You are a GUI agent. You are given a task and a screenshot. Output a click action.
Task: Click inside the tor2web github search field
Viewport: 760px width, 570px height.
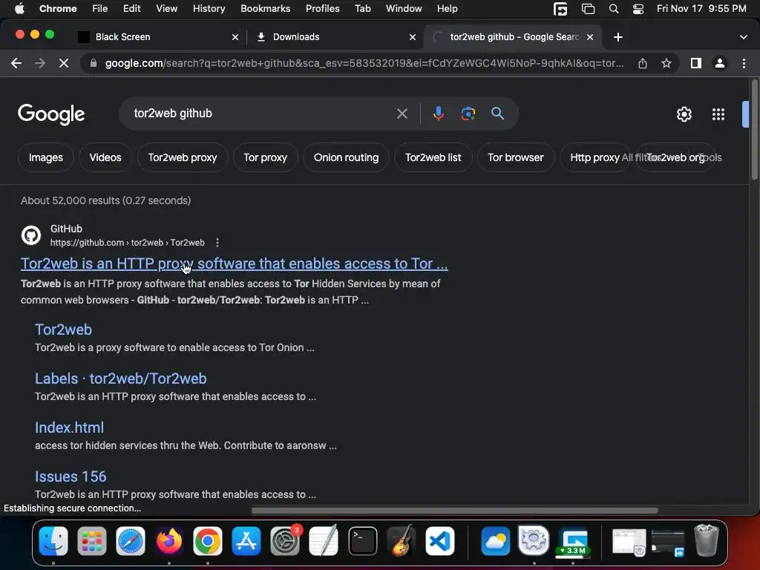(x=262, y=114)
